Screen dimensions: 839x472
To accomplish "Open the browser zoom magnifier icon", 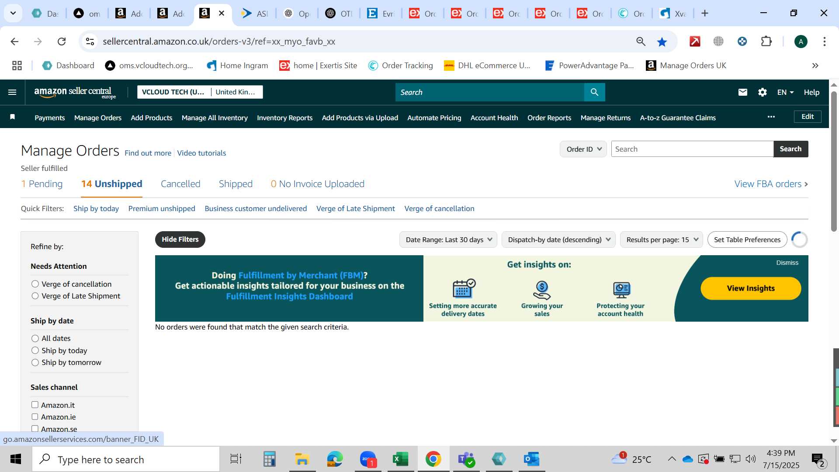I will click(x=641, y=42).
